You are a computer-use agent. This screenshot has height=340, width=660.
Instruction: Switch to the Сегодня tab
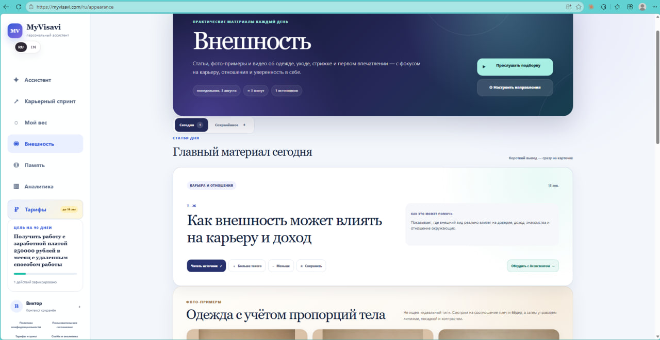(191, 125)
